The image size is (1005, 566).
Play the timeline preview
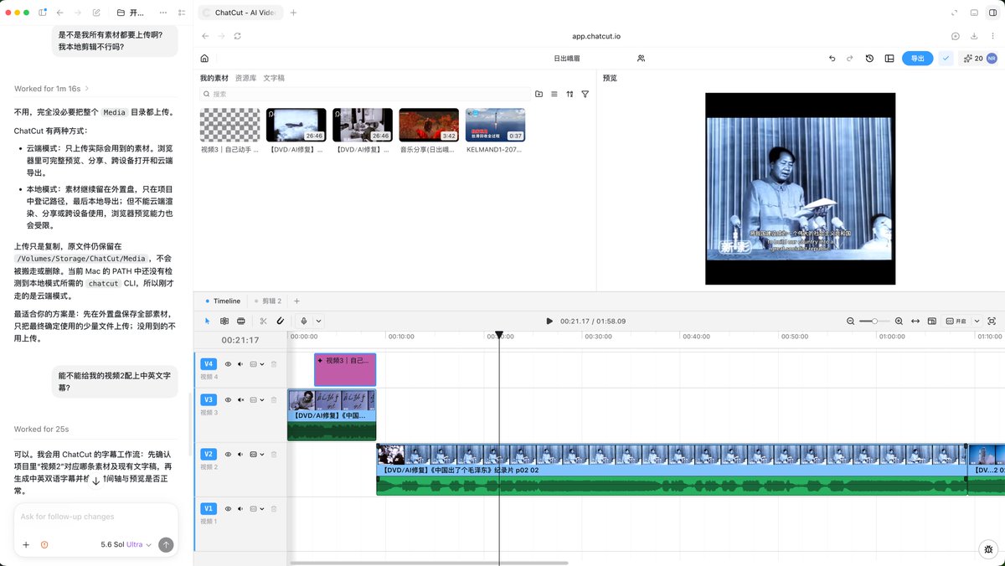pos(549,321)
